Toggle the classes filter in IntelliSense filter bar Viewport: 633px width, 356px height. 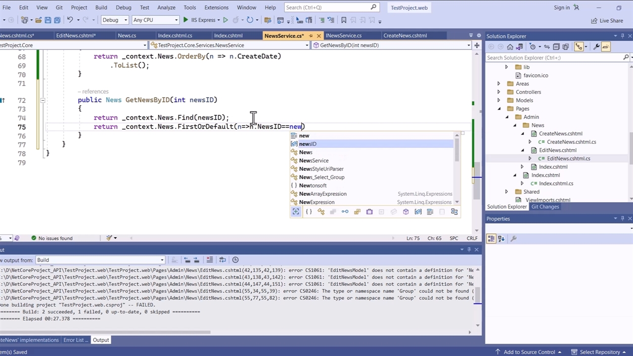point(321,212)
